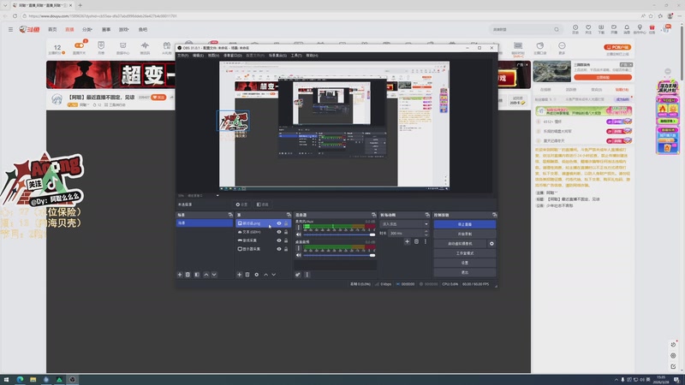Pop out the Sources dock
The width and height of the screenshot is (685, 385).
(x=289, y=215)
